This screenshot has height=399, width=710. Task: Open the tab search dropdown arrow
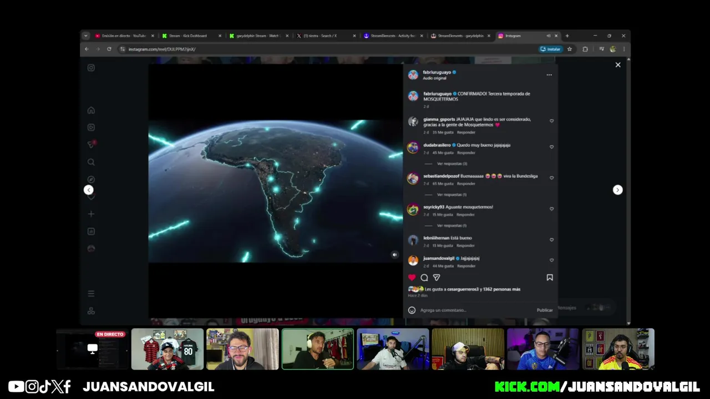pyautogui.click(x=85, y=36)
